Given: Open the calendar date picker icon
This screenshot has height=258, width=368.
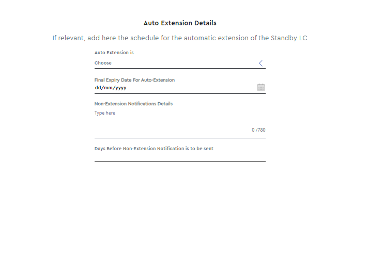Looking at the screenshot, I should pos(261,87).
